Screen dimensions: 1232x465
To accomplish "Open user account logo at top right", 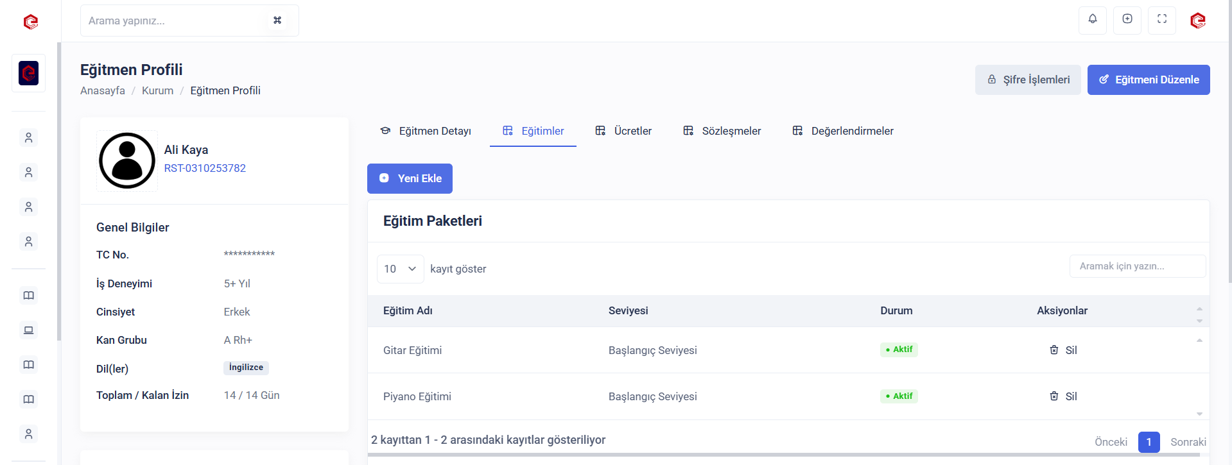I will 1197,21.
